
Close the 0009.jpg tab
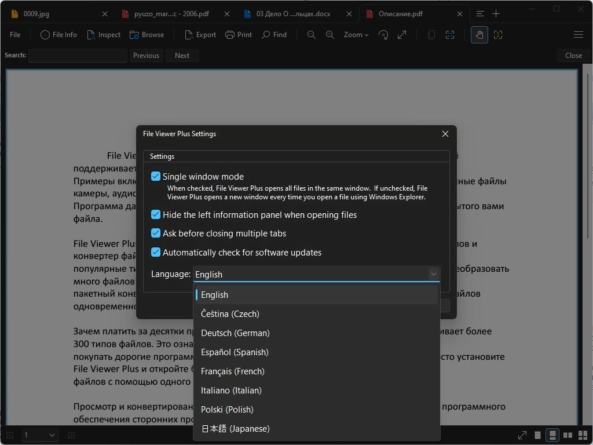[105, 14]
